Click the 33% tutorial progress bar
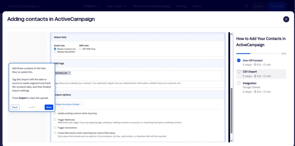The width and height of the screenshot is (295, 146). pyautogui.click(x=258, y=54)
